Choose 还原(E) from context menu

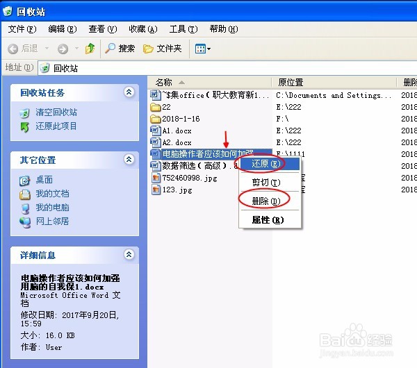[270, 164]
